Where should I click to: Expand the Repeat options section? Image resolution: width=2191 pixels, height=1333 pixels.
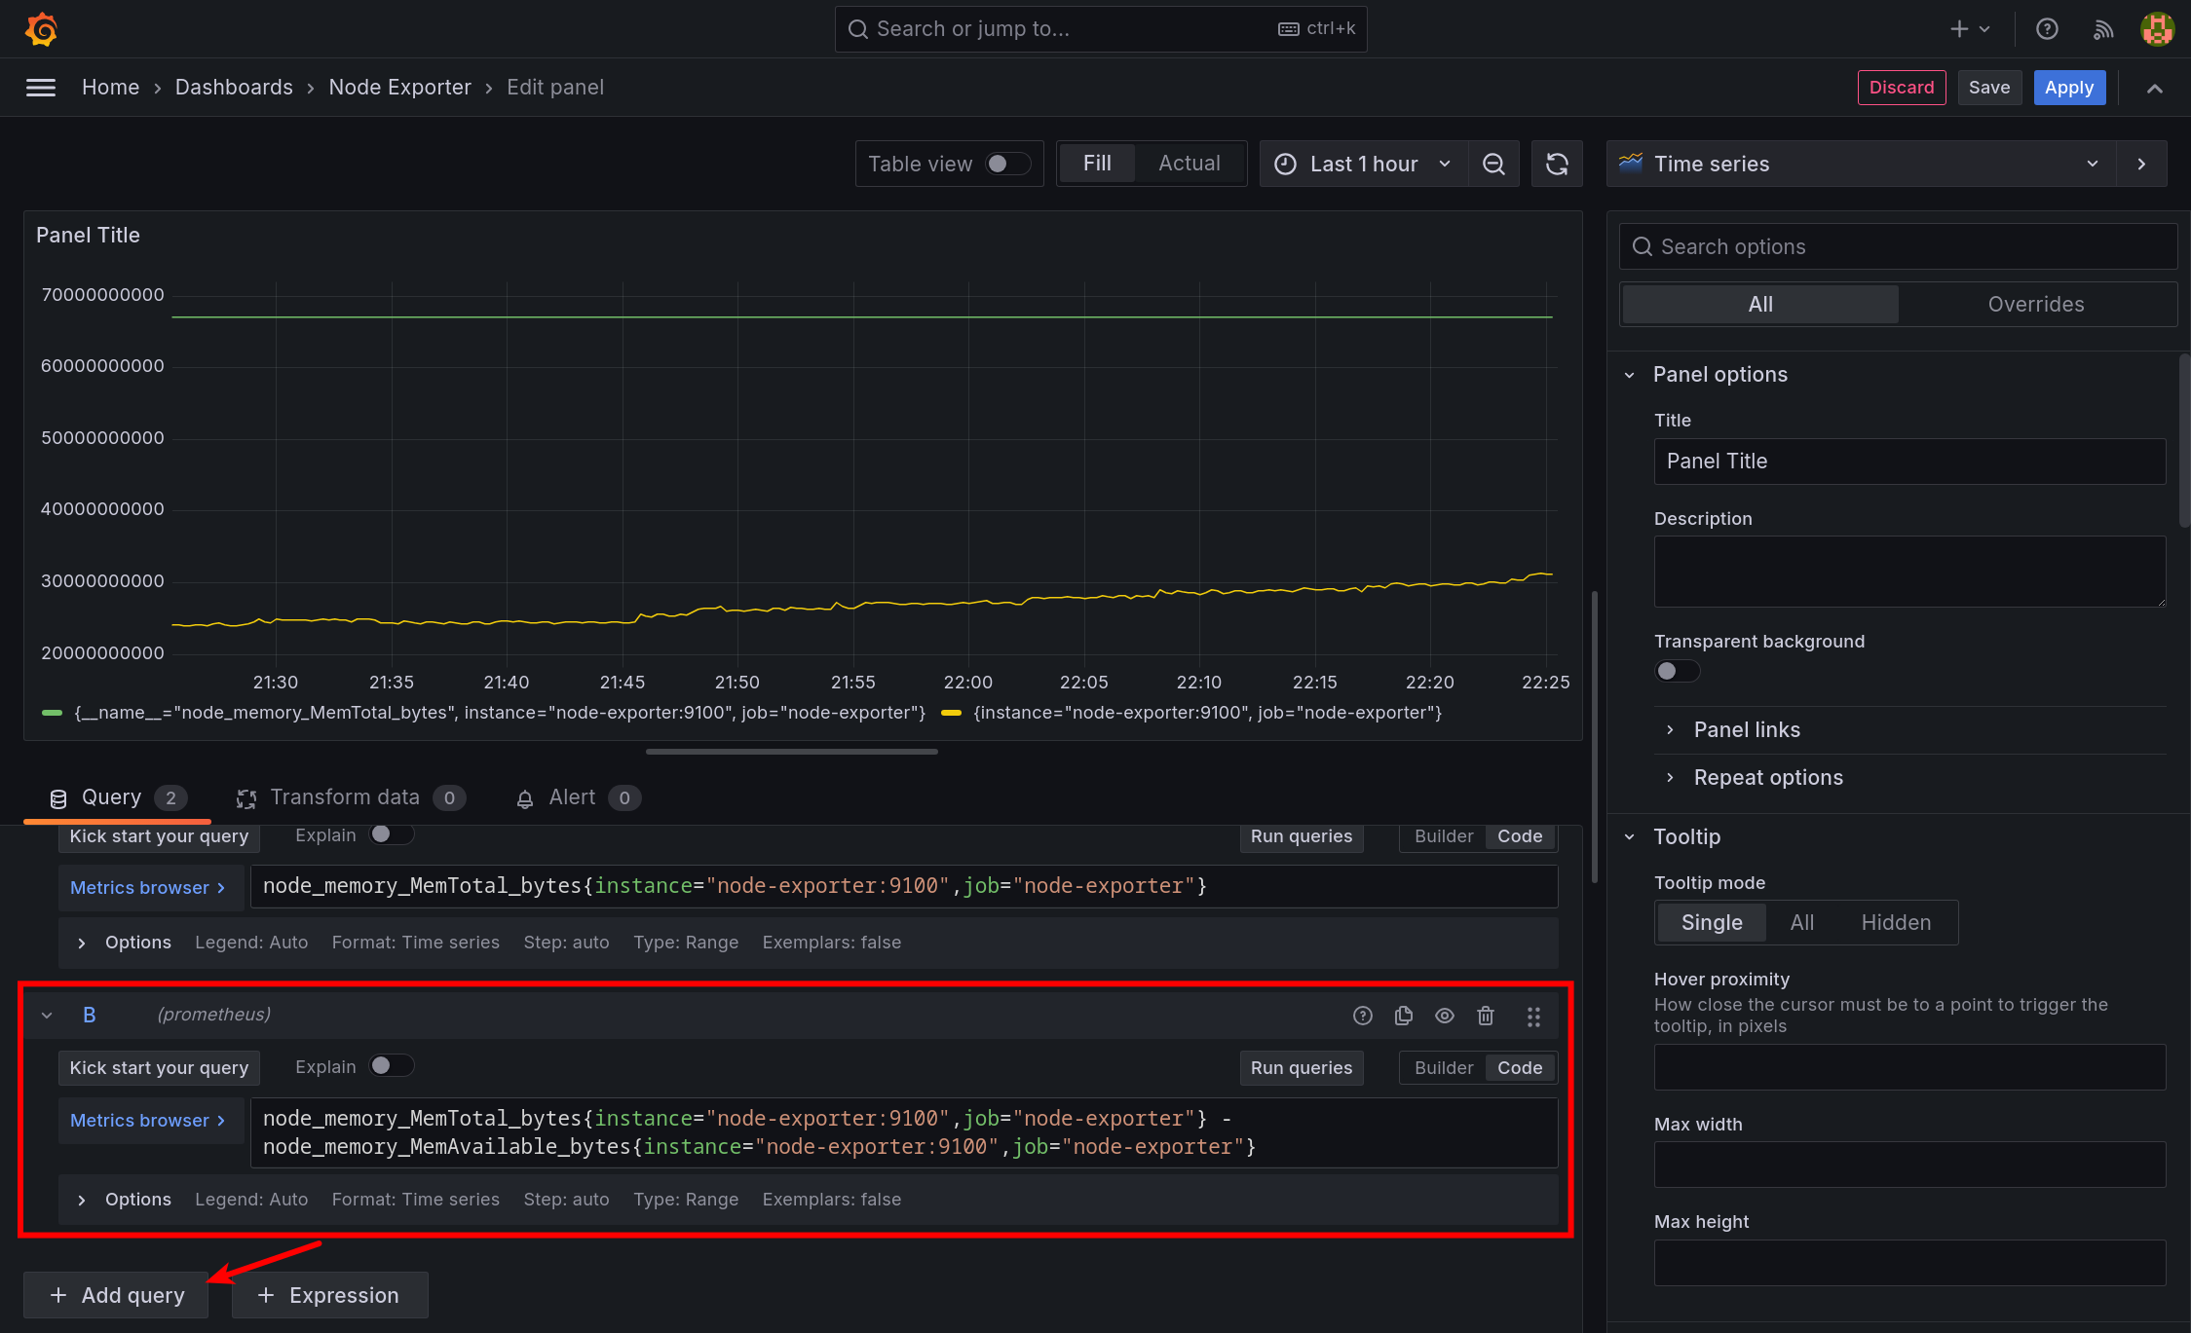click(1767, 778)
